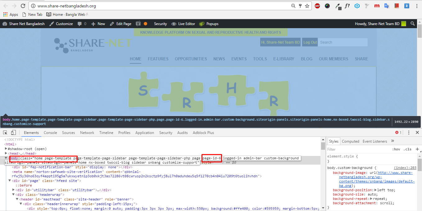Switch to the Network tab
This screenshot has height=211, width=422.
click(87, 132)
